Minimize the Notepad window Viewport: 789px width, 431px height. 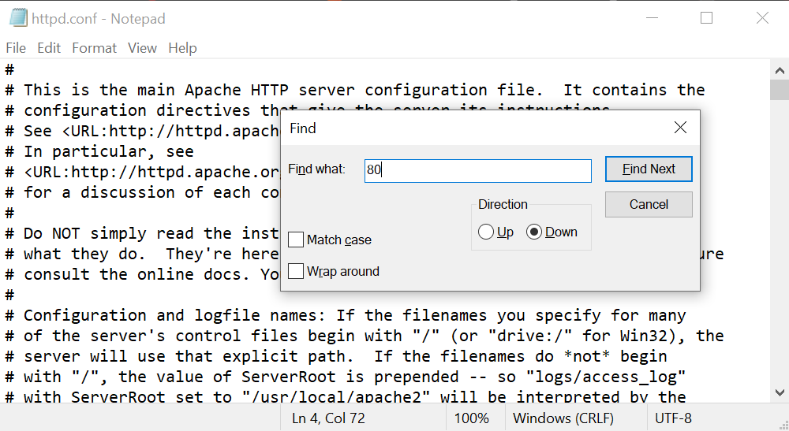click(653, 18)
